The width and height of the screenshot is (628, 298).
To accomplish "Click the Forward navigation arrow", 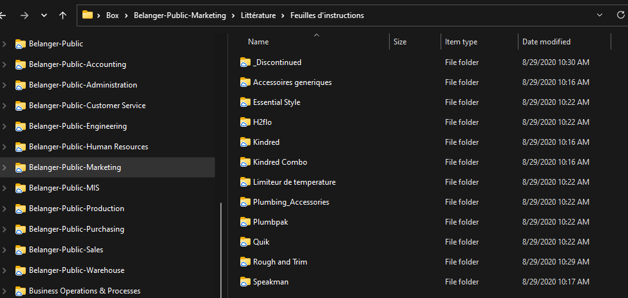I will pos(24,15).
